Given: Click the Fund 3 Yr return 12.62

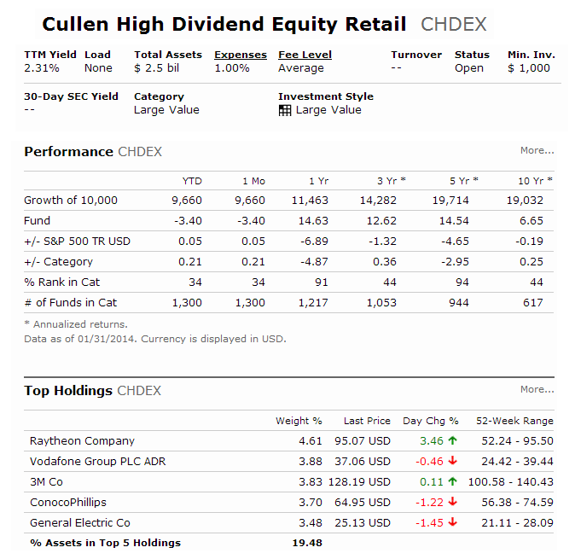Looking at the screenshot, I should coord(381,221).
